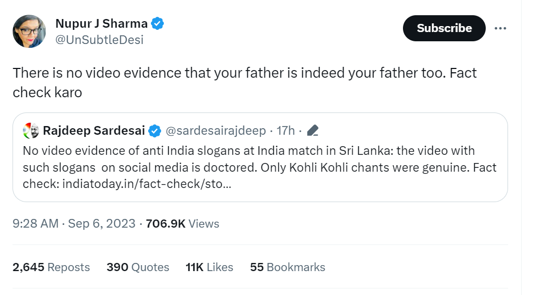Image resolution: width=544 pixels, height=295 pixels.
Task: Click the edited pencil icon in quoted tweet
Action: (313, 130)
